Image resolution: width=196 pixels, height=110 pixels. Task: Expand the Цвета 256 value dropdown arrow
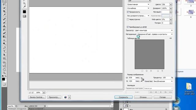(x=171, y=5)
